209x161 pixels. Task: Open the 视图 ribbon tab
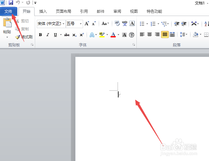pyautogui.click(x=134, y=11)
